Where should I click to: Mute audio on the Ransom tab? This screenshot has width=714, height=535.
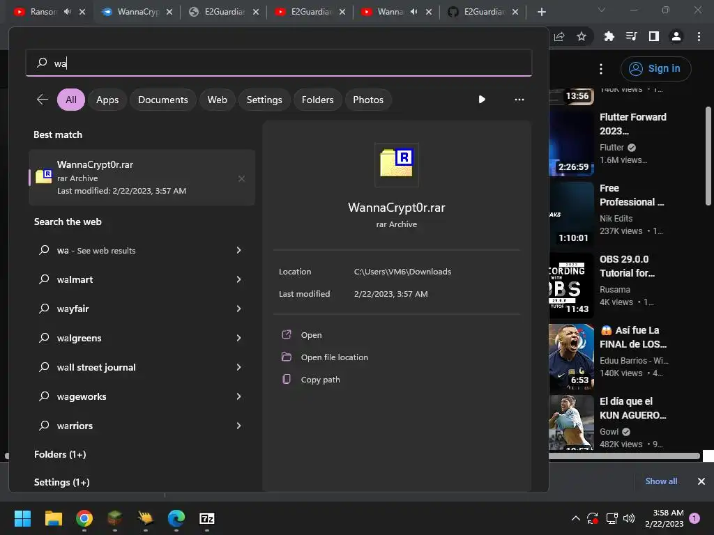click(x=68, y=12)
